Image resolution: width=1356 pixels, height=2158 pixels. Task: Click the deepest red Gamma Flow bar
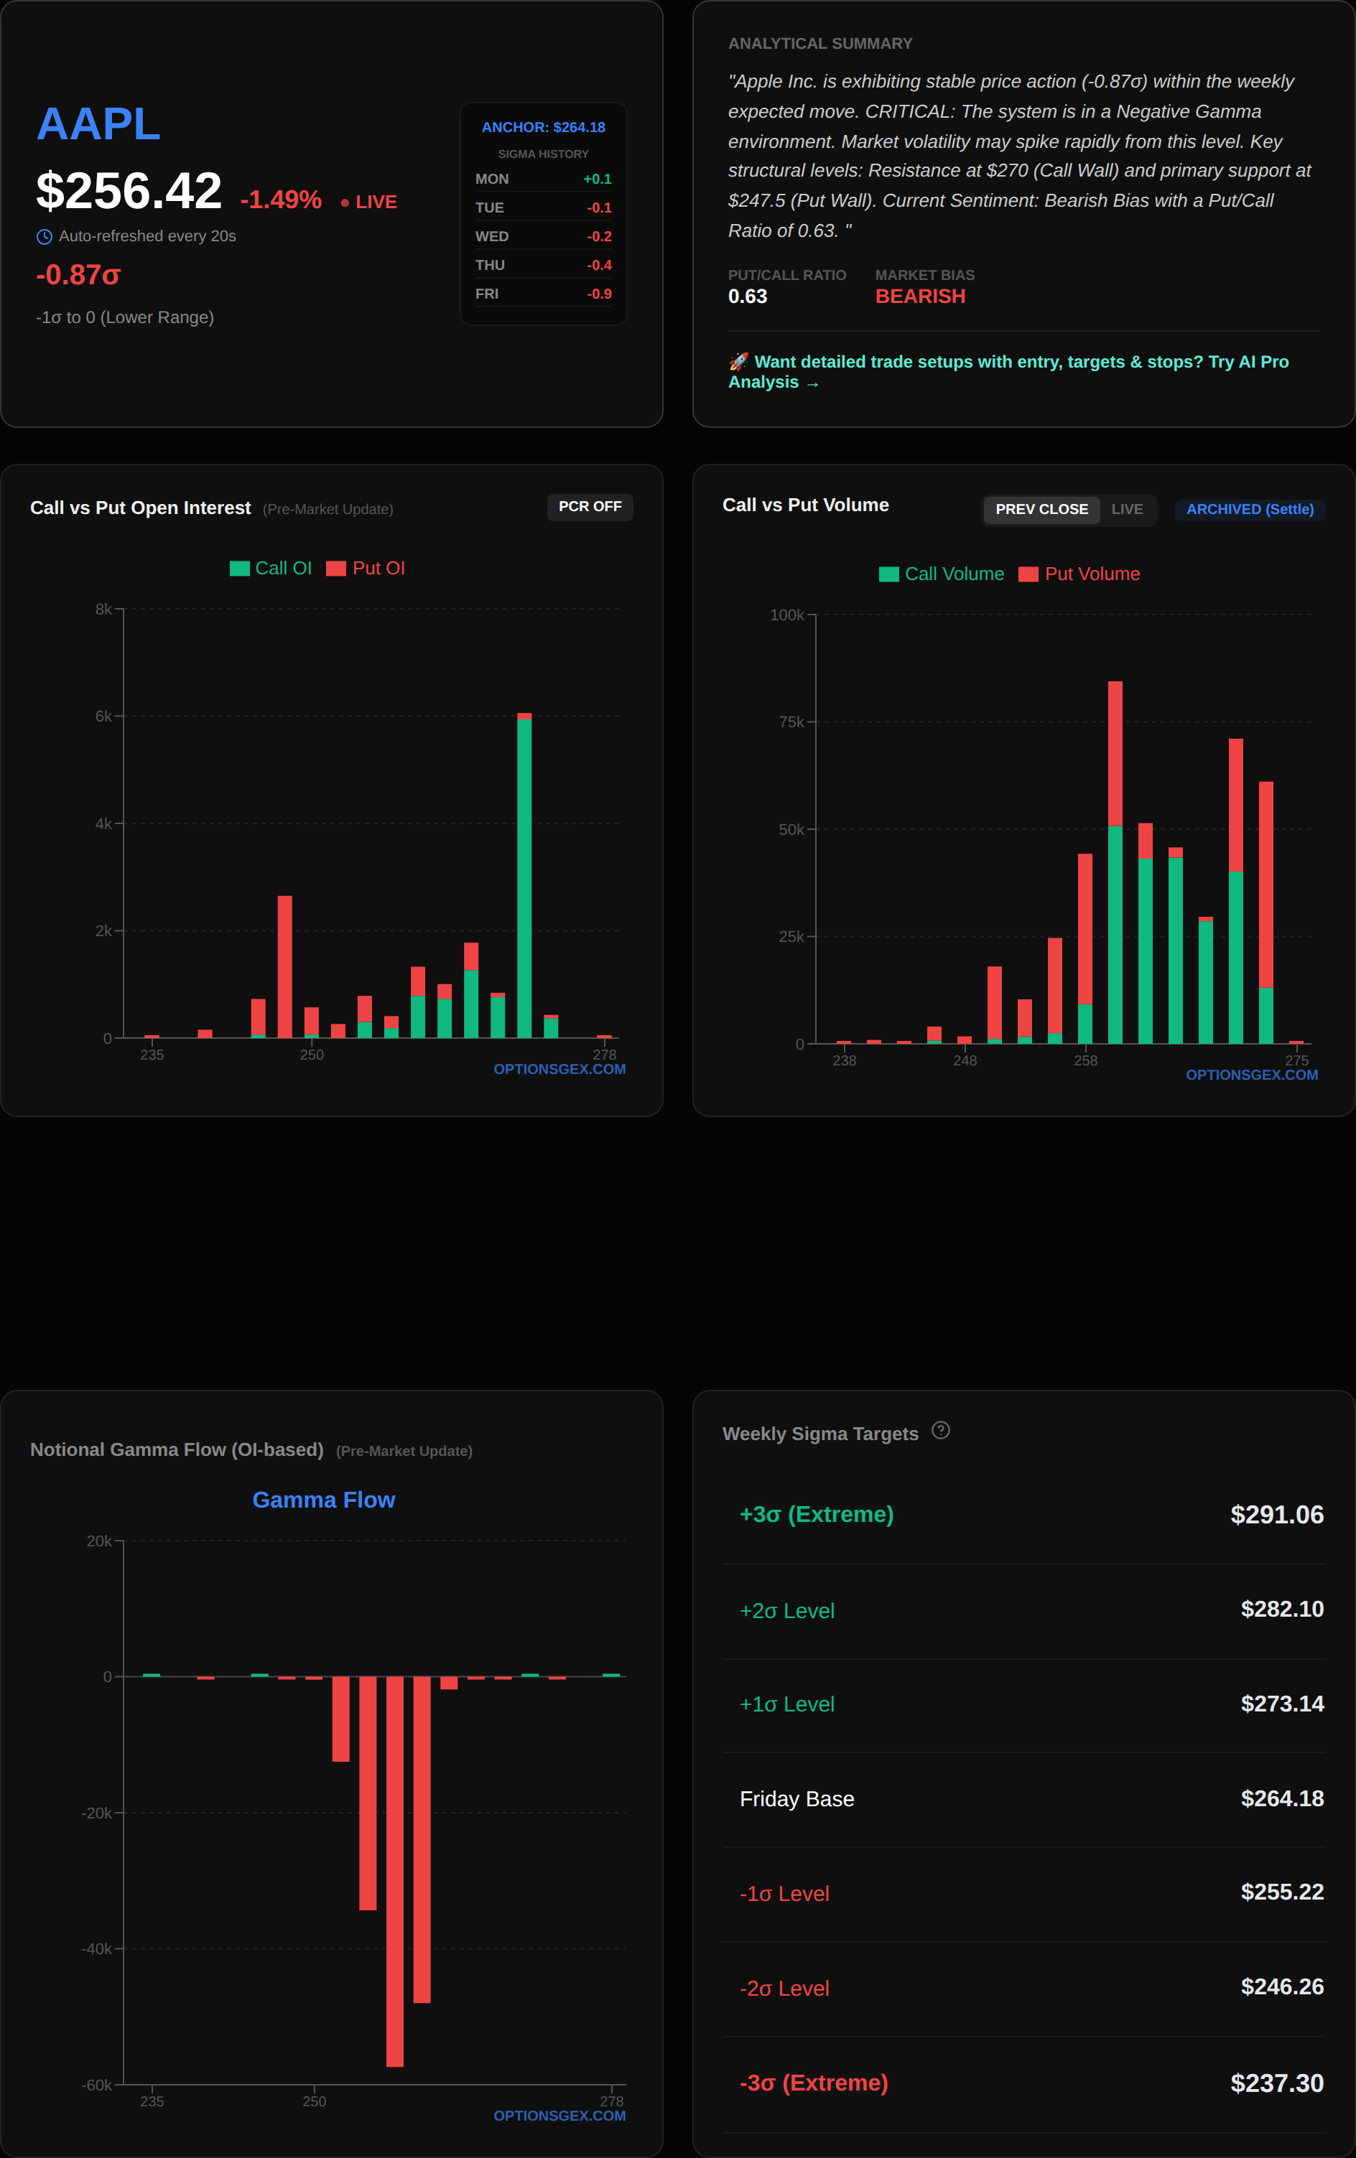pyautogui.click(x=394, y=1872)
